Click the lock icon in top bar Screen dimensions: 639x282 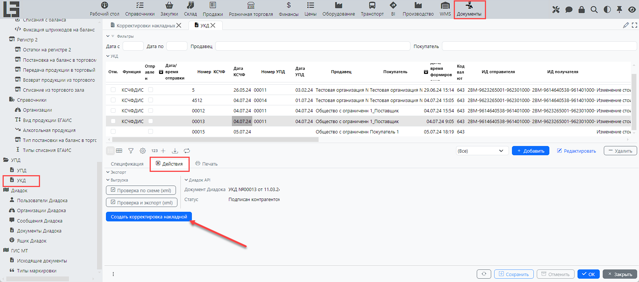[582, 10]
